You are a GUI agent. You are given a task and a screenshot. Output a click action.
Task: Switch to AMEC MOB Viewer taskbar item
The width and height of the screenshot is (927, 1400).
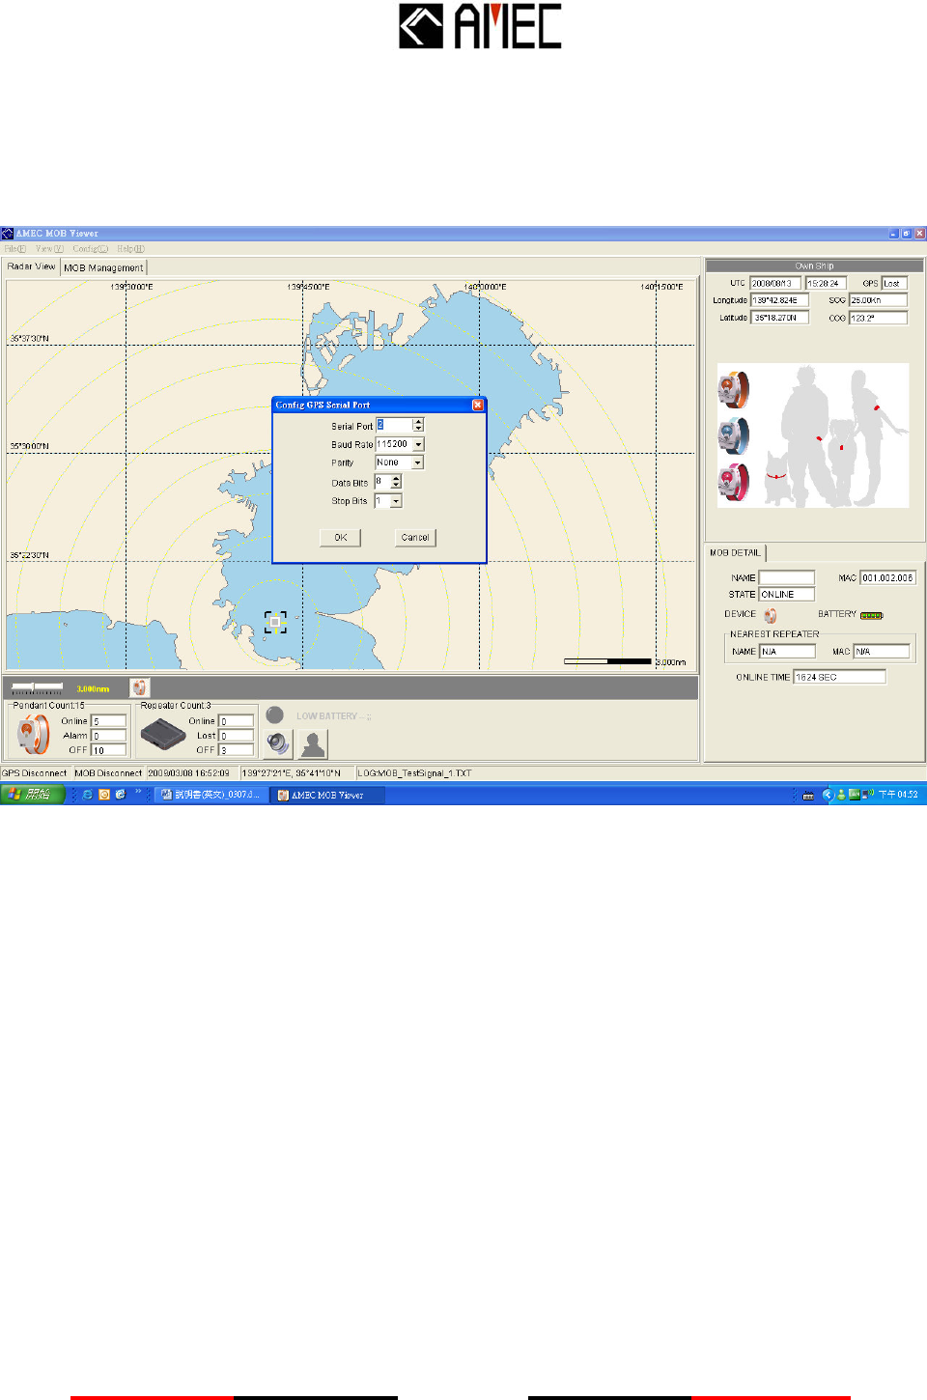(328, 795)
